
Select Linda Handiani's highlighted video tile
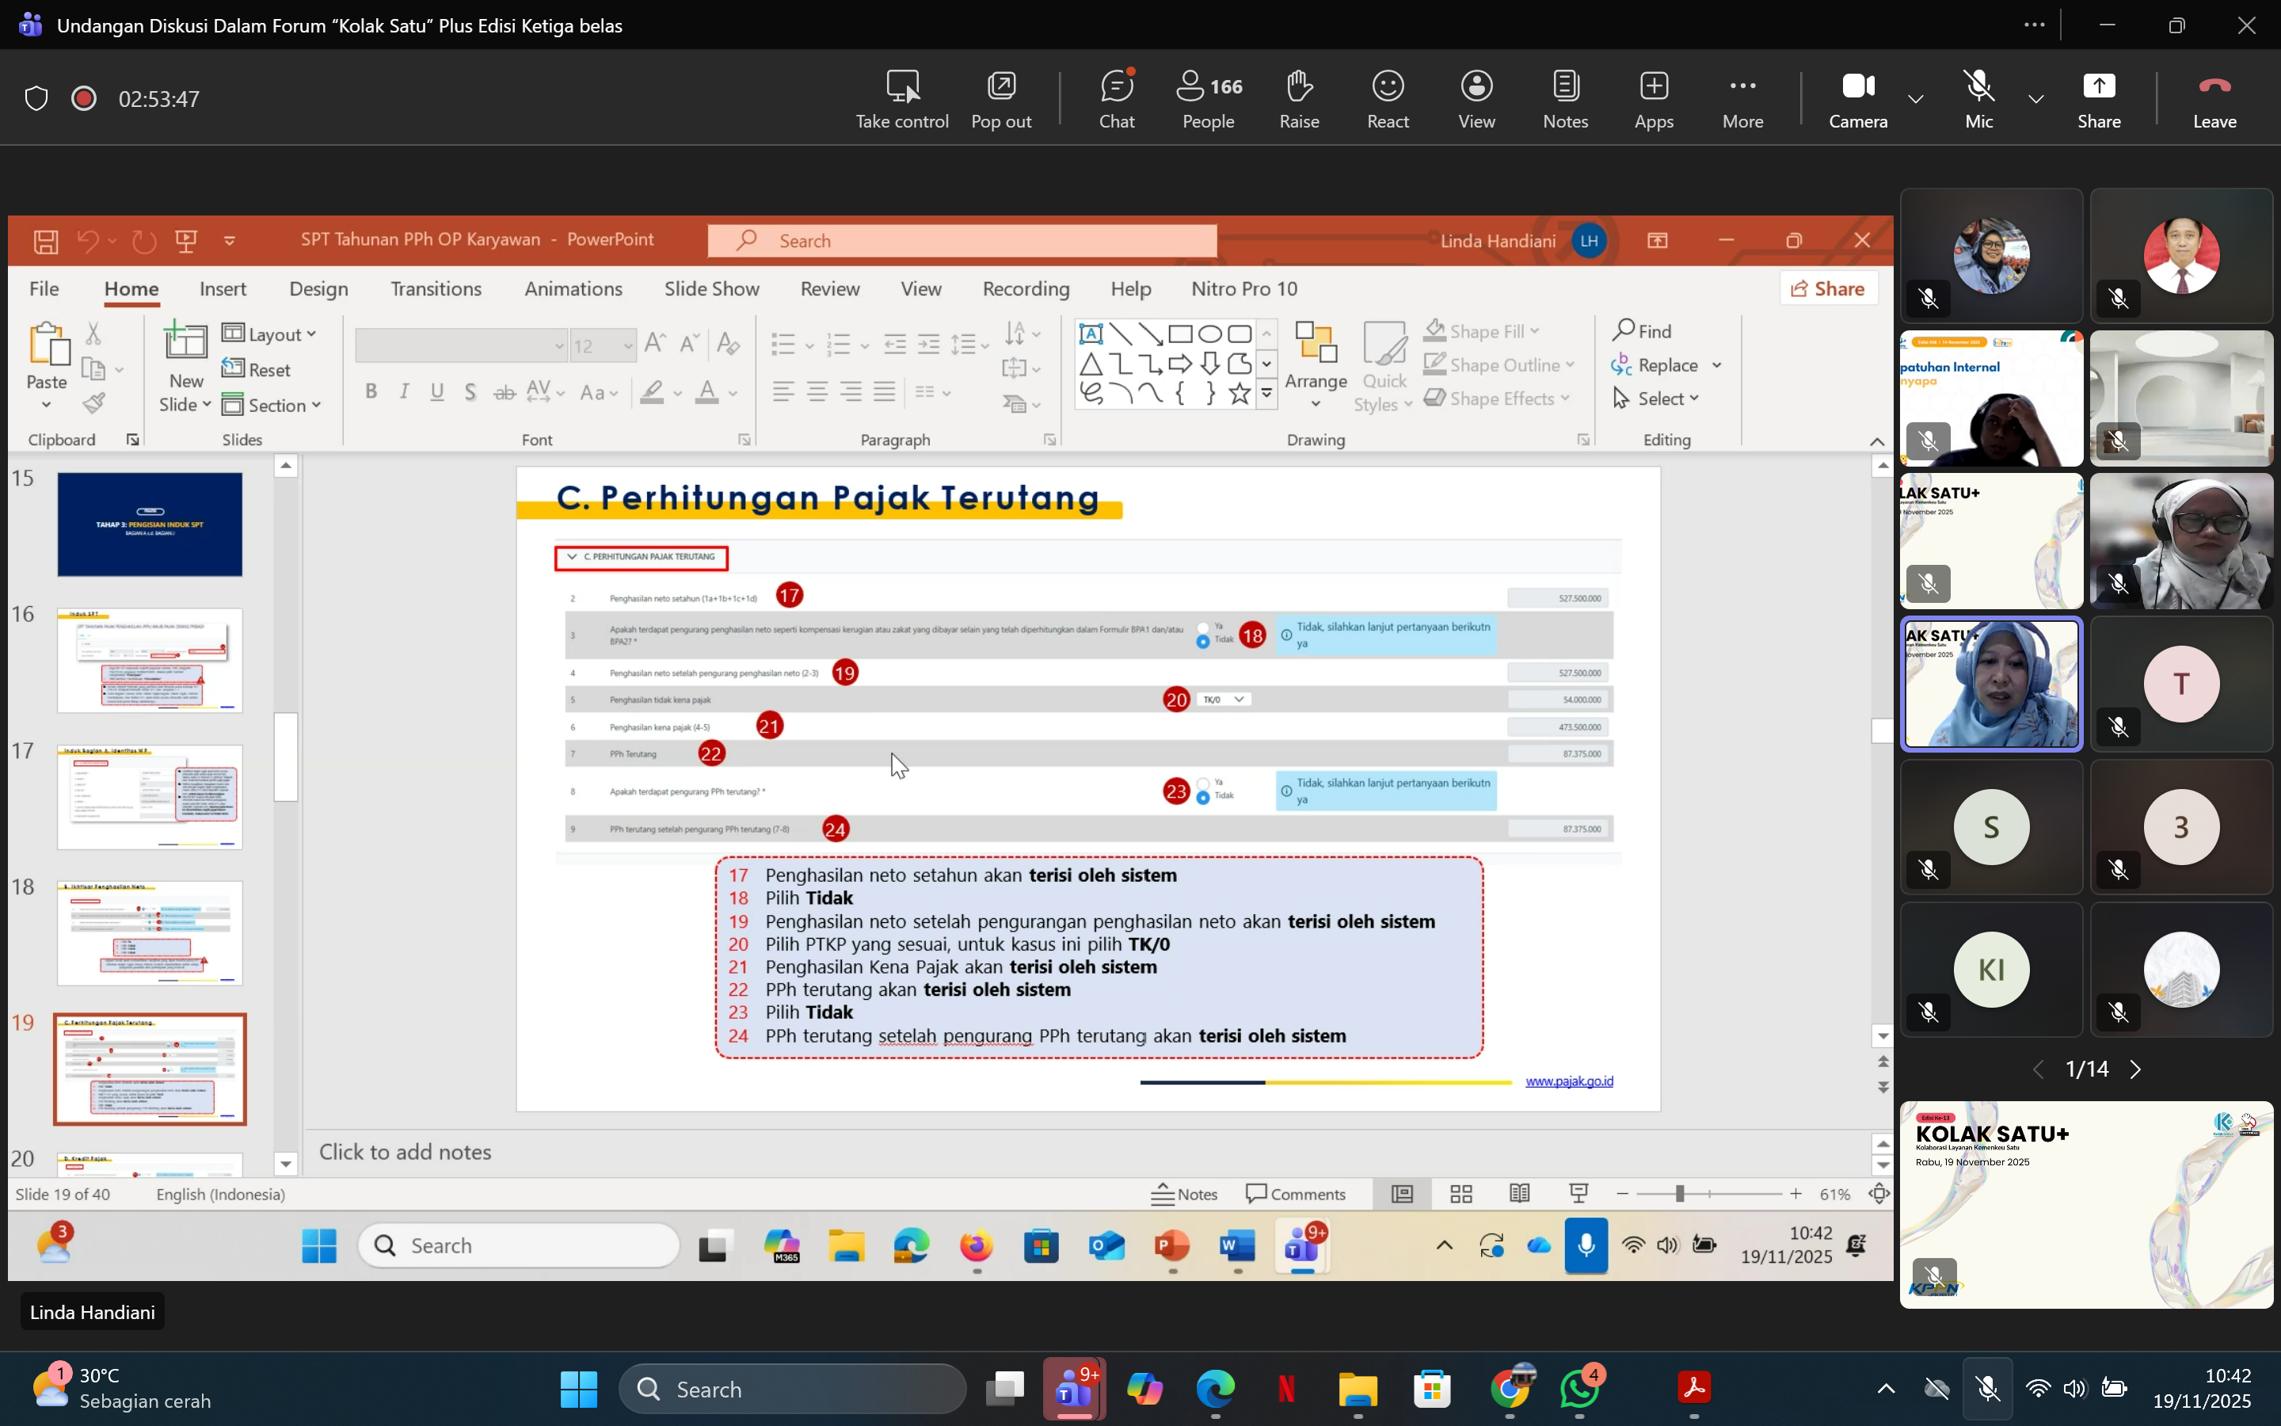(x=1990, y=684)
